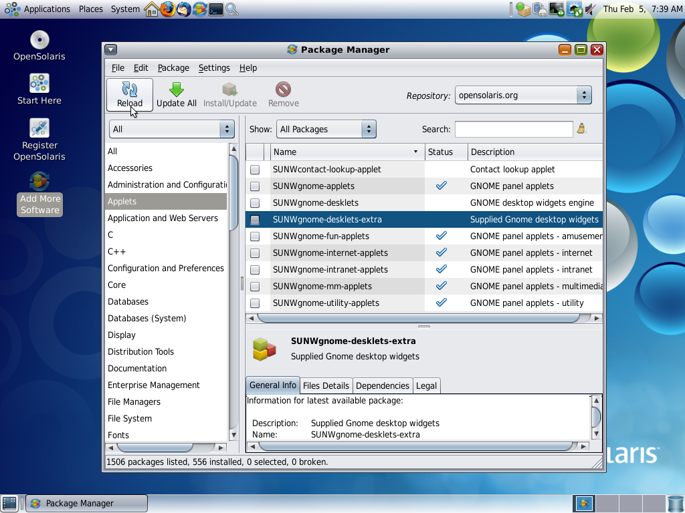The height and width of the screenshot is (513, 685).
Task: Check the SUNWgnome-mm-applets checkbox
Action: (x=255, y=287)
